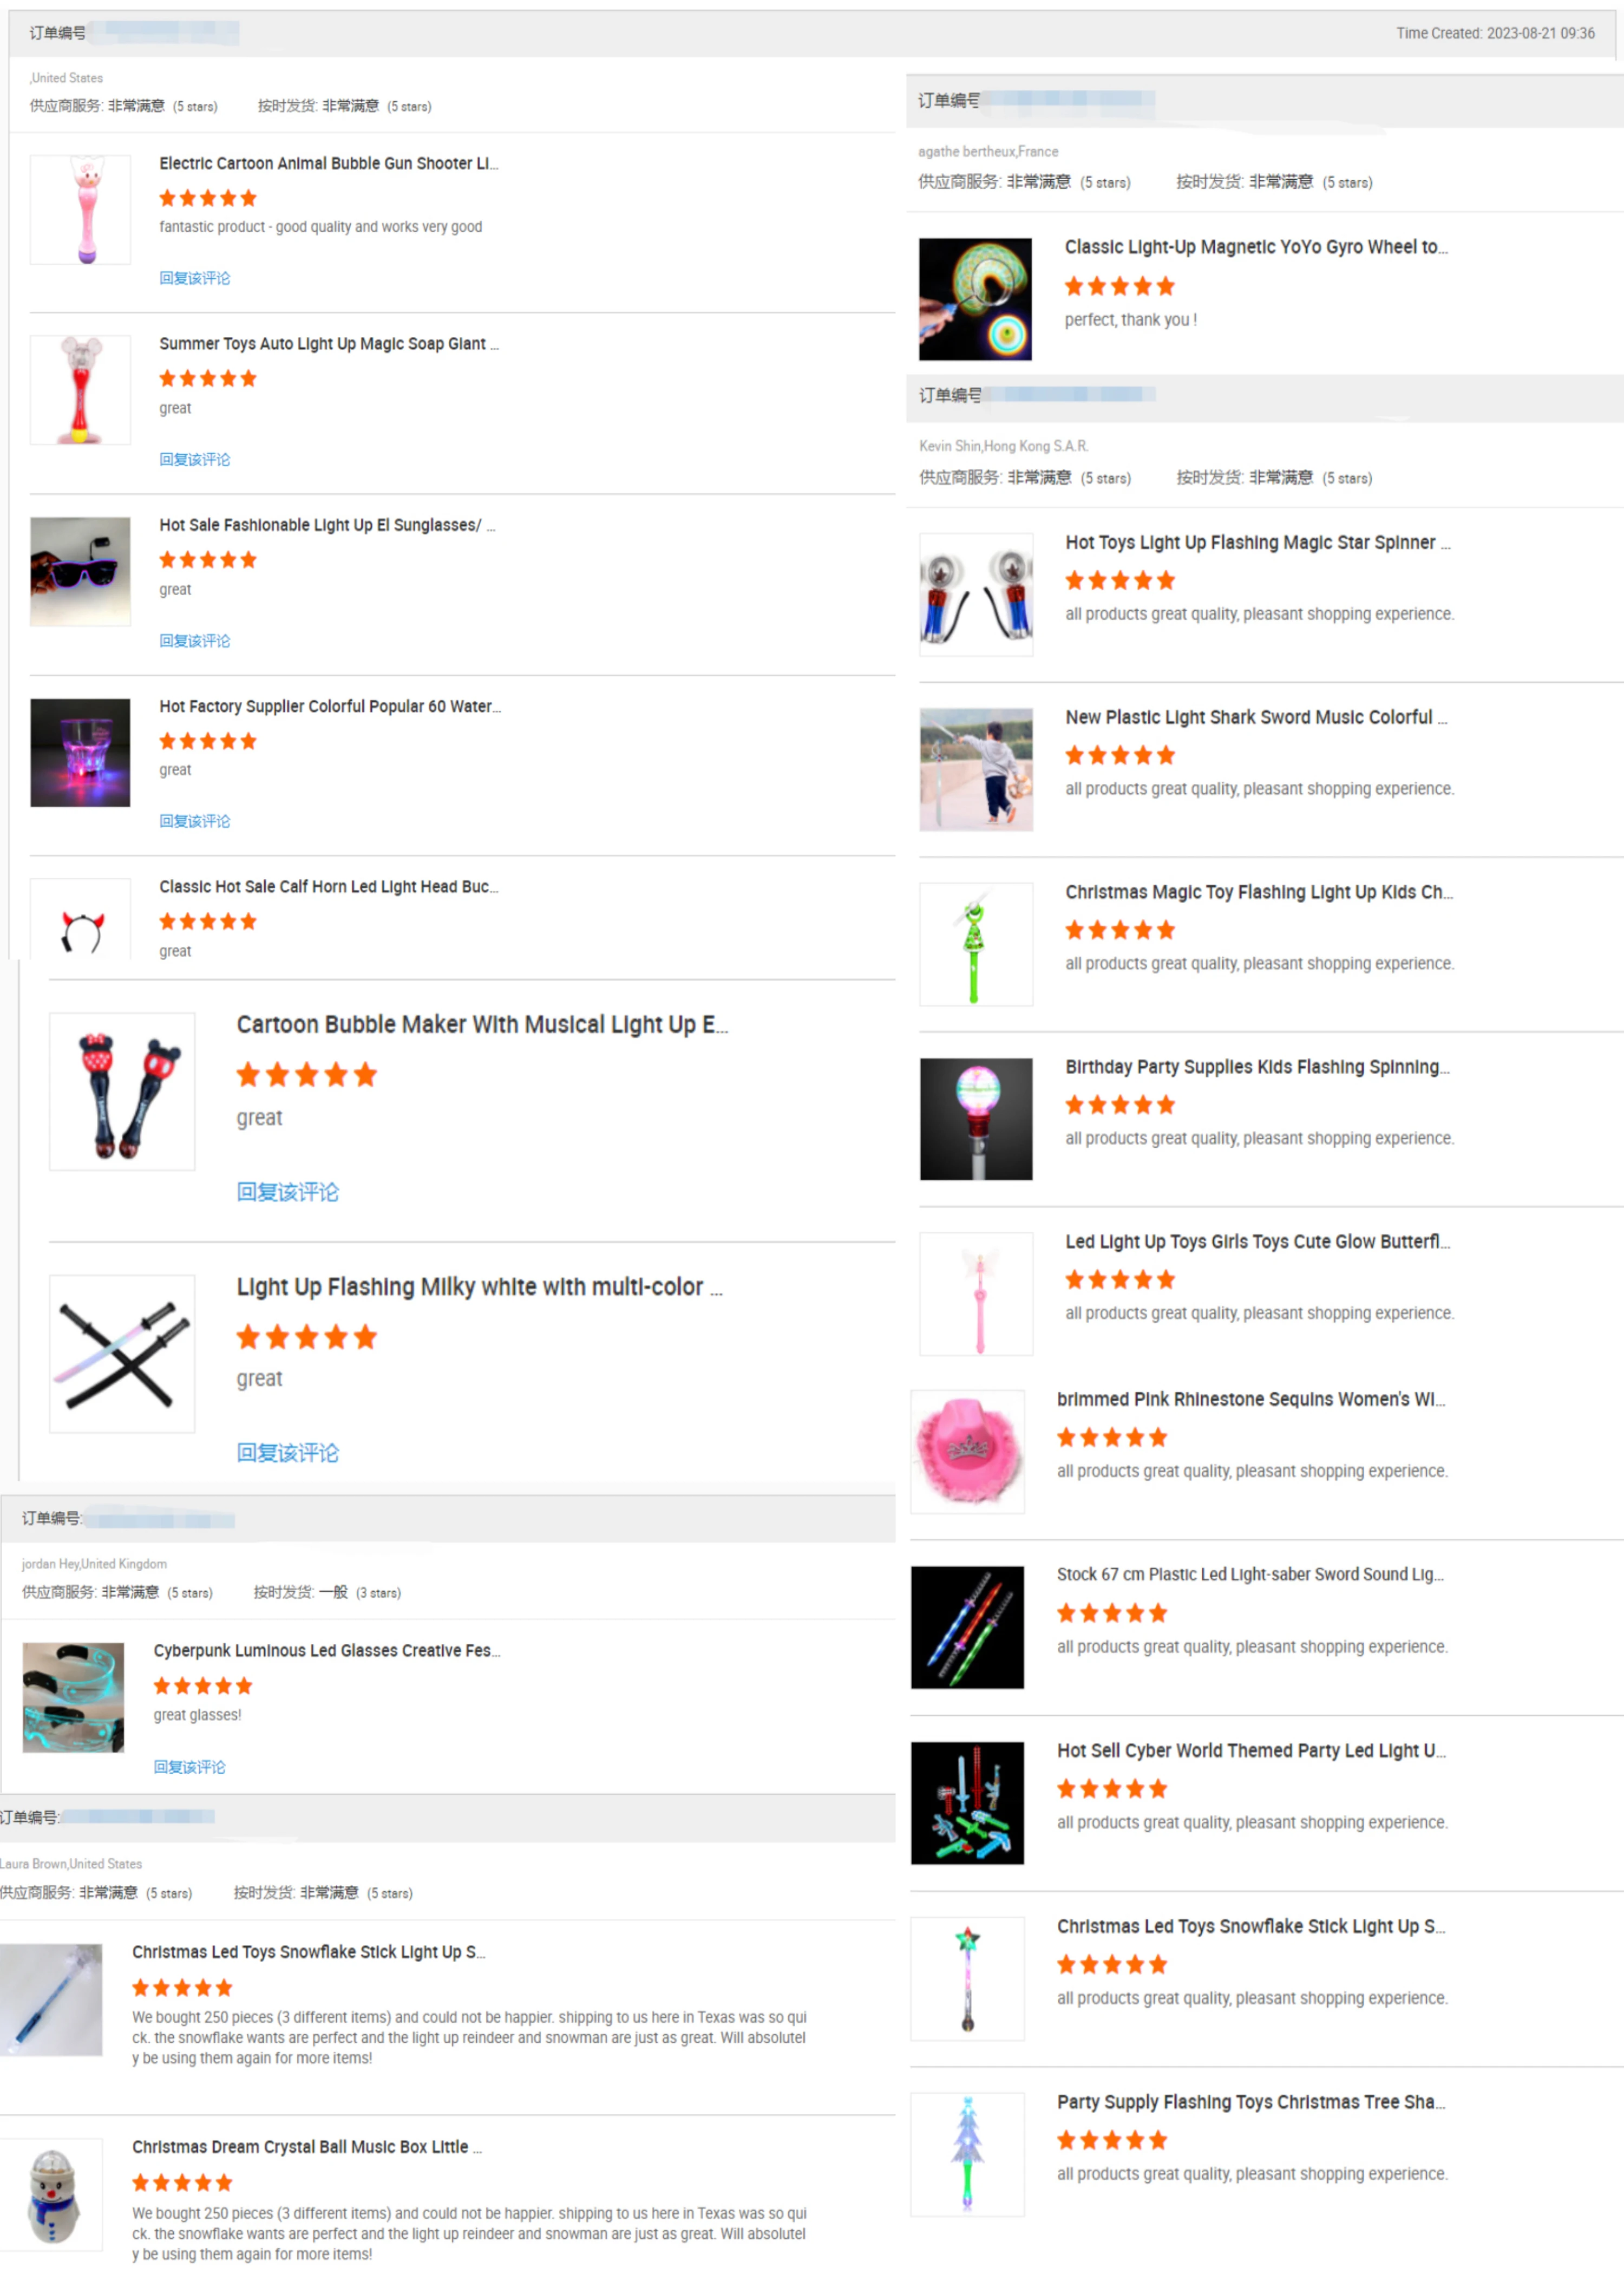Click five-star rating of Calf Horn headband
The height and width of the screenshot is (2274, 1624).
pos(208,921)
